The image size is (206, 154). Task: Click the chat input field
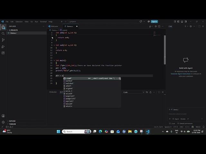click(186, 114)
